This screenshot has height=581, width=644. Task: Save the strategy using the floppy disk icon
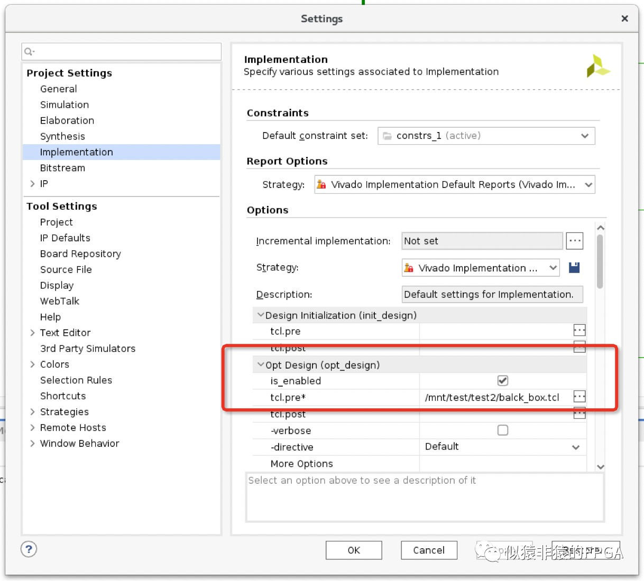(x=574, y=268)
